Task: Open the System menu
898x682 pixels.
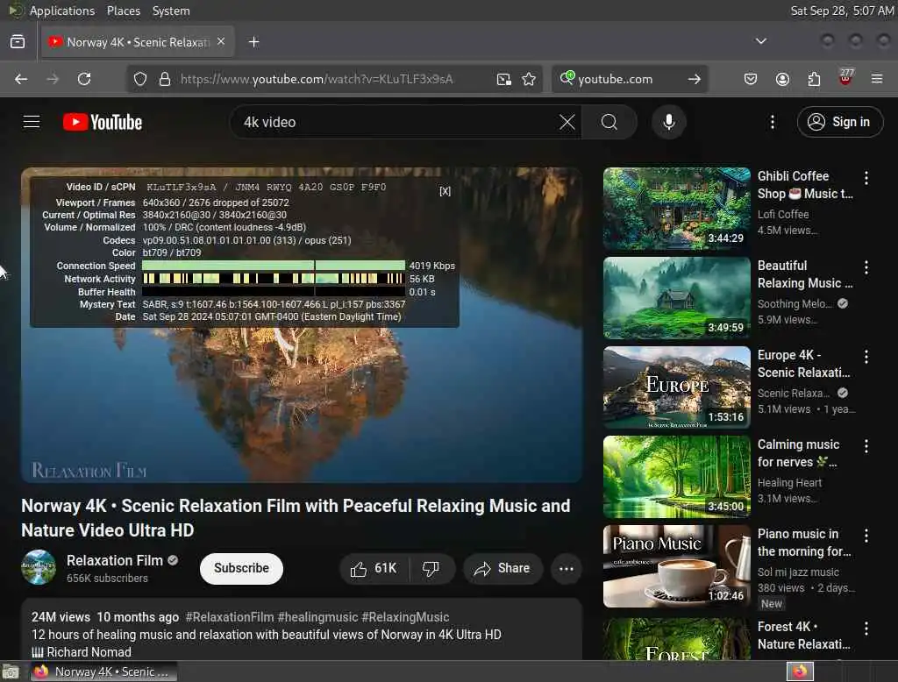Action: 171,11
